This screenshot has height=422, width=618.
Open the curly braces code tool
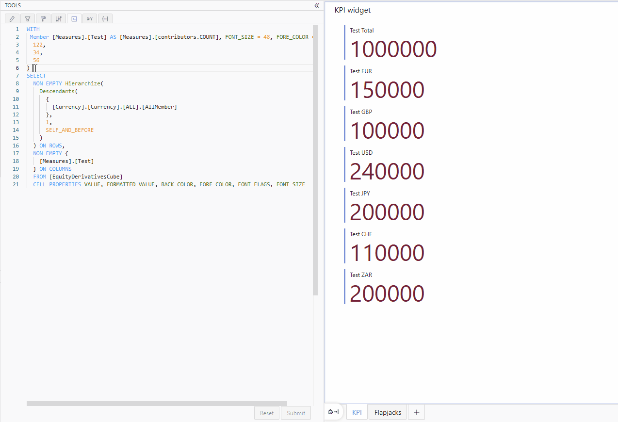105,18
